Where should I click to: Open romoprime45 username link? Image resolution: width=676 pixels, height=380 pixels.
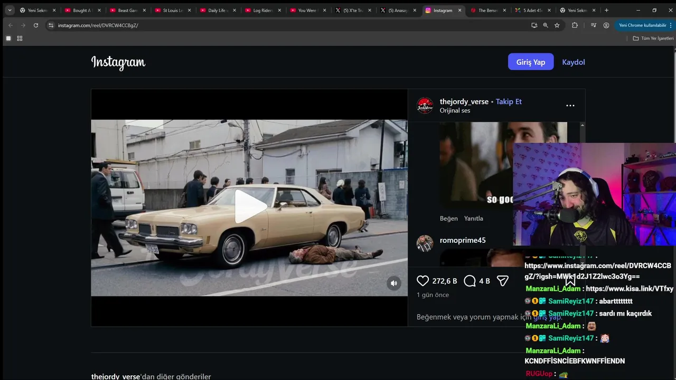pos(463,240)
